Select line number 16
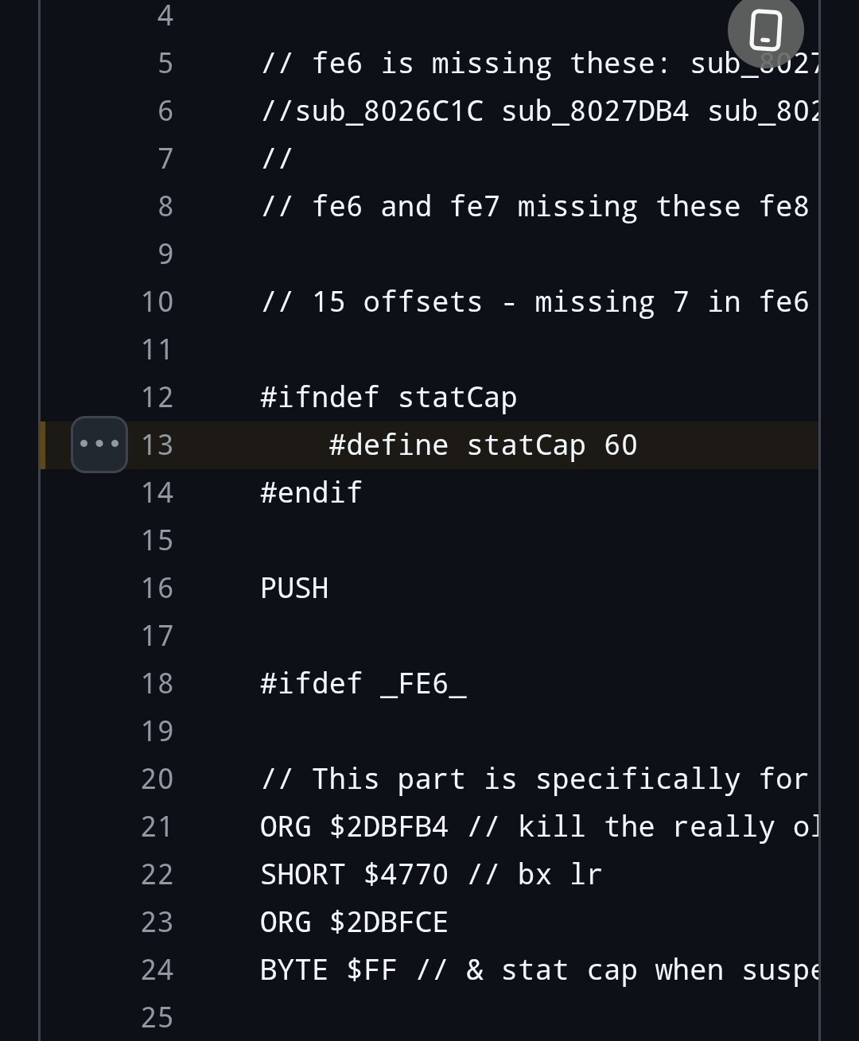Image resolution: width=859 pixels, height=1041 pixels. [157, 588]
